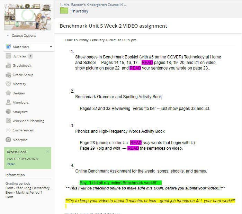Open the Conferences page

(23, 130)
